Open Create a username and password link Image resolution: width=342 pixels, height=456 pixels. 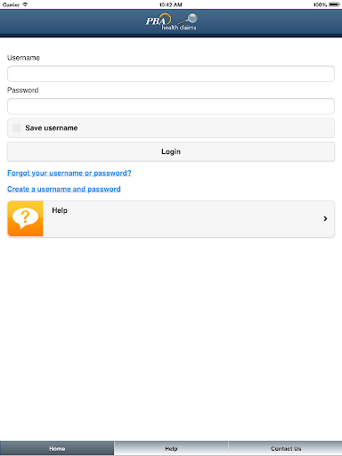64,189
